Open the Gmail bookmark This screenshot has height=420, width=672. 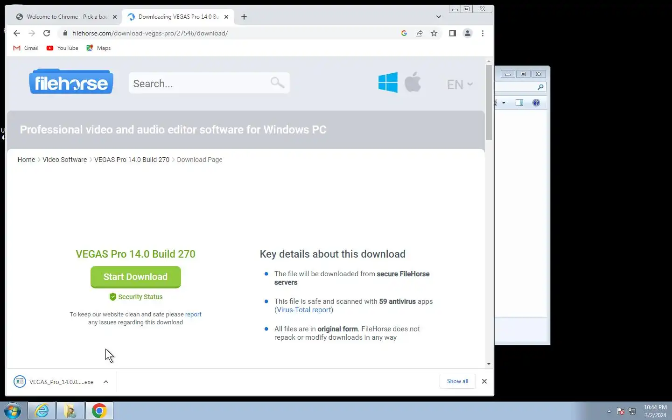[x=26, y=48]
